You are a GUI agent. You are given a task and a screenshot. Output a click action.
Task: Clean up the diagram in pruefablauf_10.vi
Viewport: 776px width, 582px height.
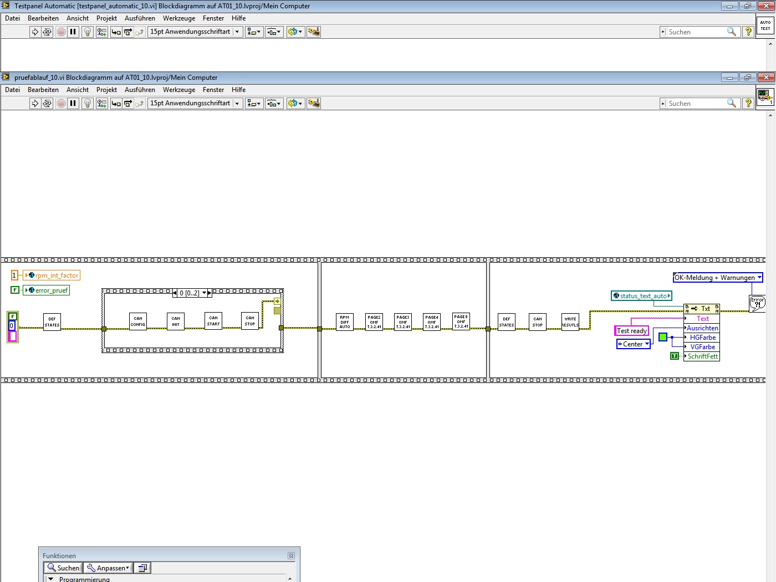(314, 103)
